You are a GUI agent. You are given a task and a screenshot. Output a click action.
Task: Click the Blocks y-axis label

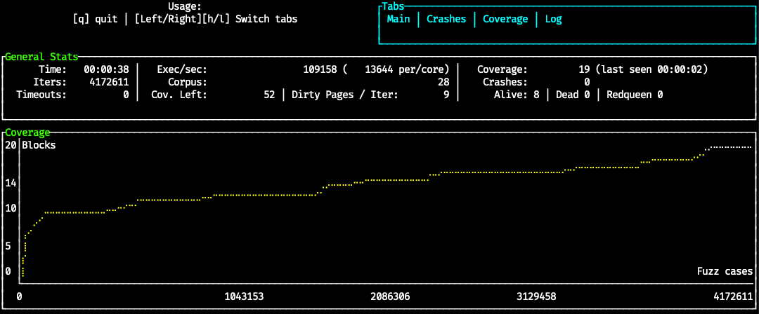(39, 145)
